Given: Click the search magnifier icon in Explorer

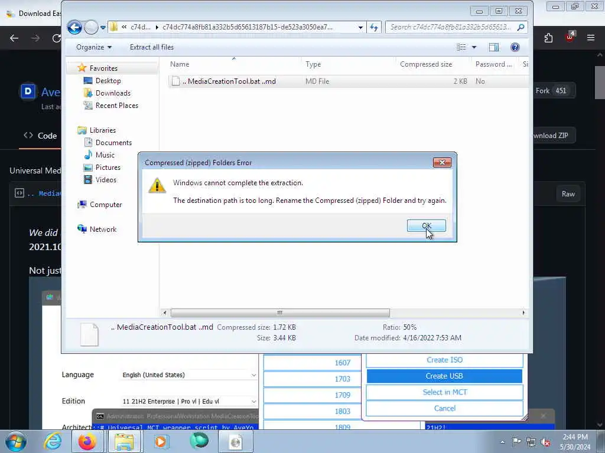Looking at the screenshot, I should pyautogui.click(x=521, y=27).
